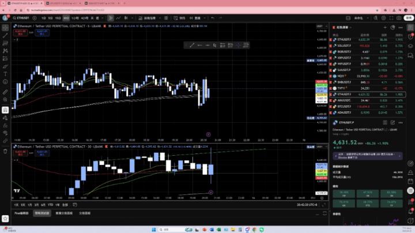Switch to the 1D date range
The width and height of the screenshot is (415, 233).
coord(16,205)
